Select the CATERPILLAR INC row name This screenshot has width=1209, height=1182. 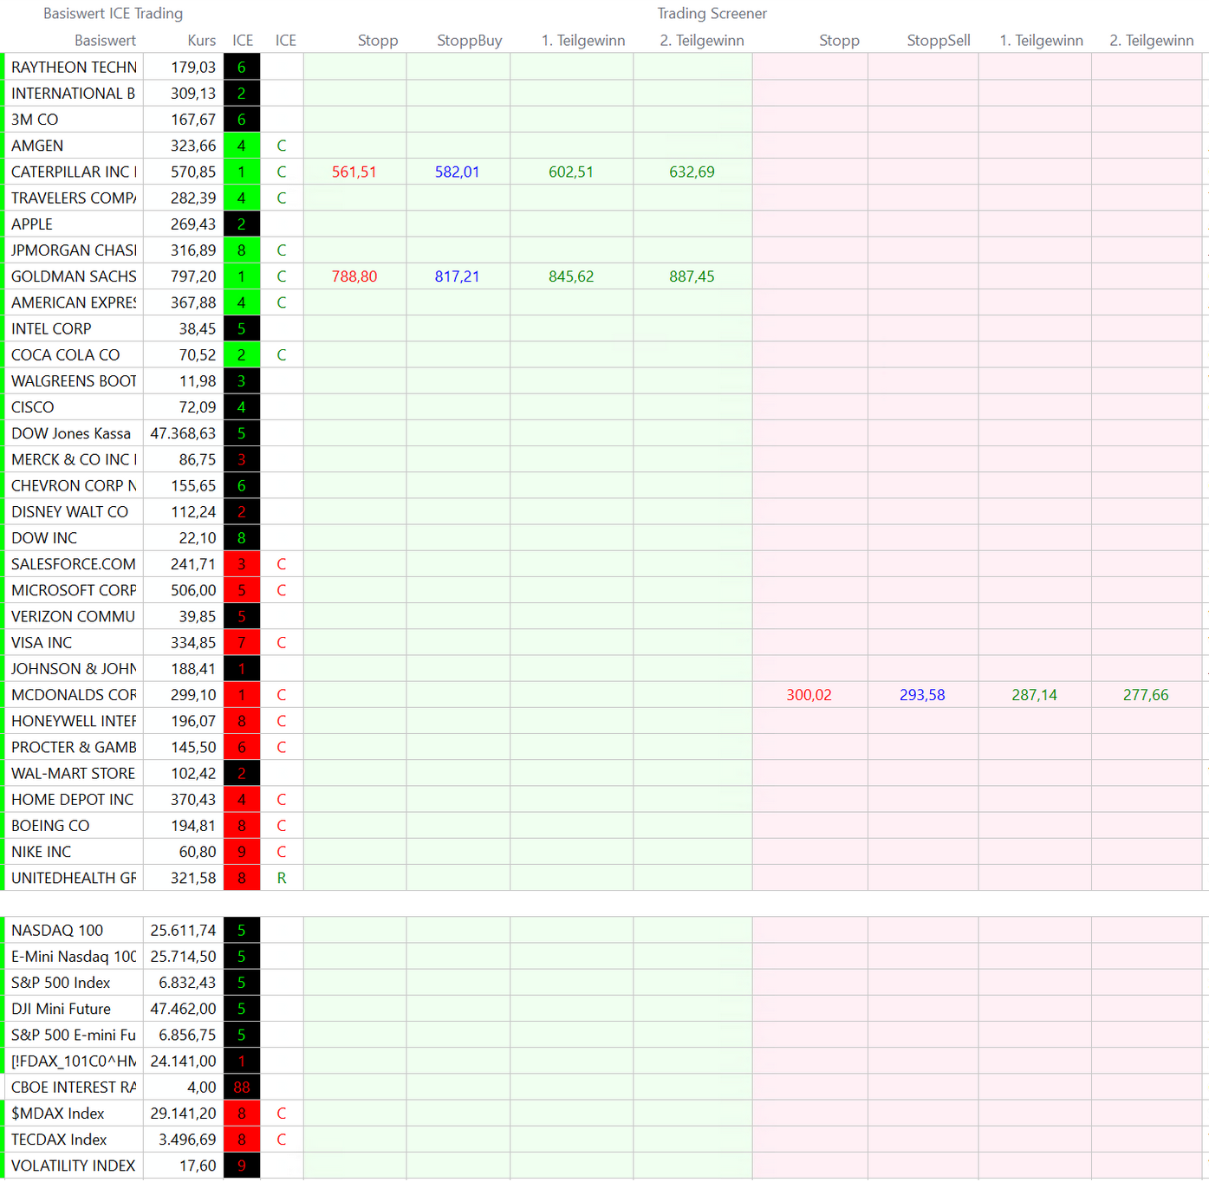point(74,172)
